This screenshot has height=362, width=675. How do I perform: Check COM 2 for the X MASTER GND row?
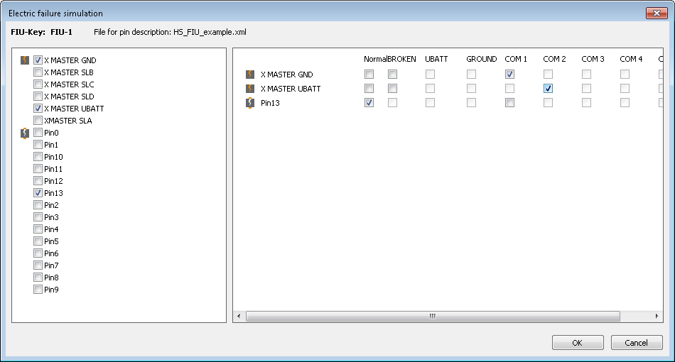point(548,75)
